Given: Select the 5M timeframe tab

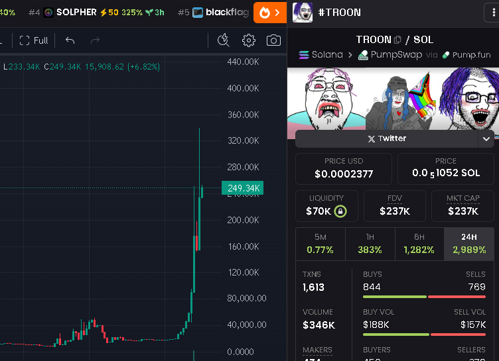Looking at the screenshot, I should click(x=320, y=244).
